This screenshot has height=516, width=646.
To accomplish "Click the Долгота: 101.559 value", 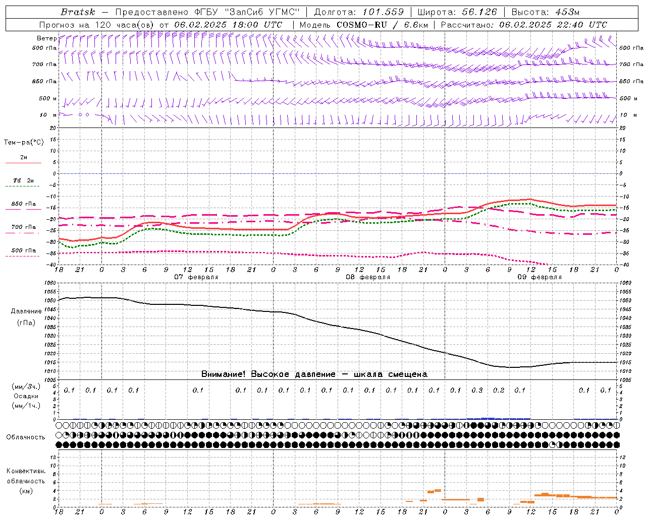I will (x=359, y=12).
